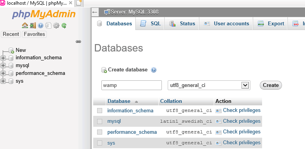This screenshot has width=305, height=149.
Task: Close the localhost phpMyAdmin browser tab
Action: (71, 3)
